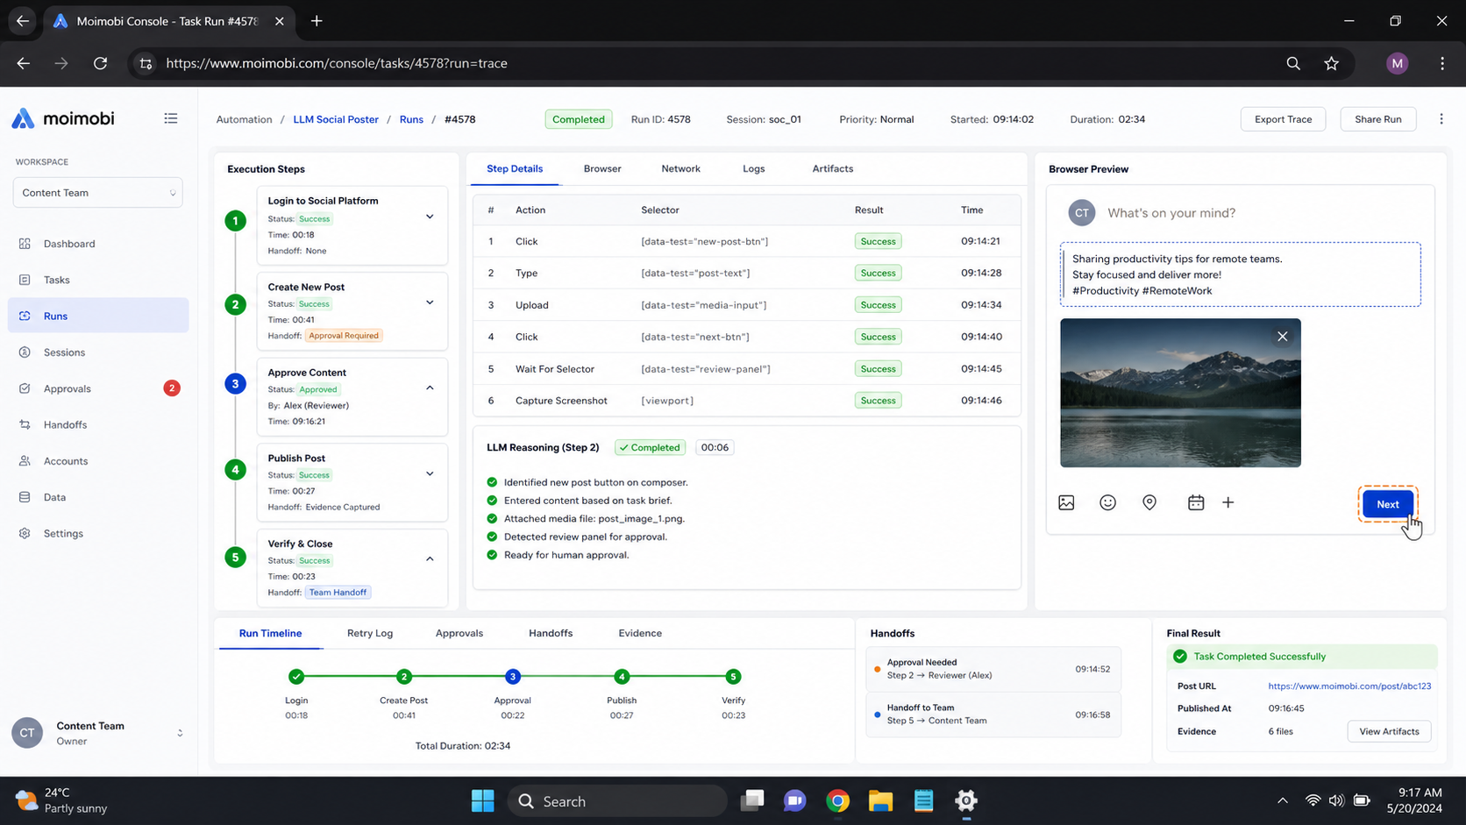Open the run's three-dot more options menu

pyautogui.click(x=1441, y=119)
